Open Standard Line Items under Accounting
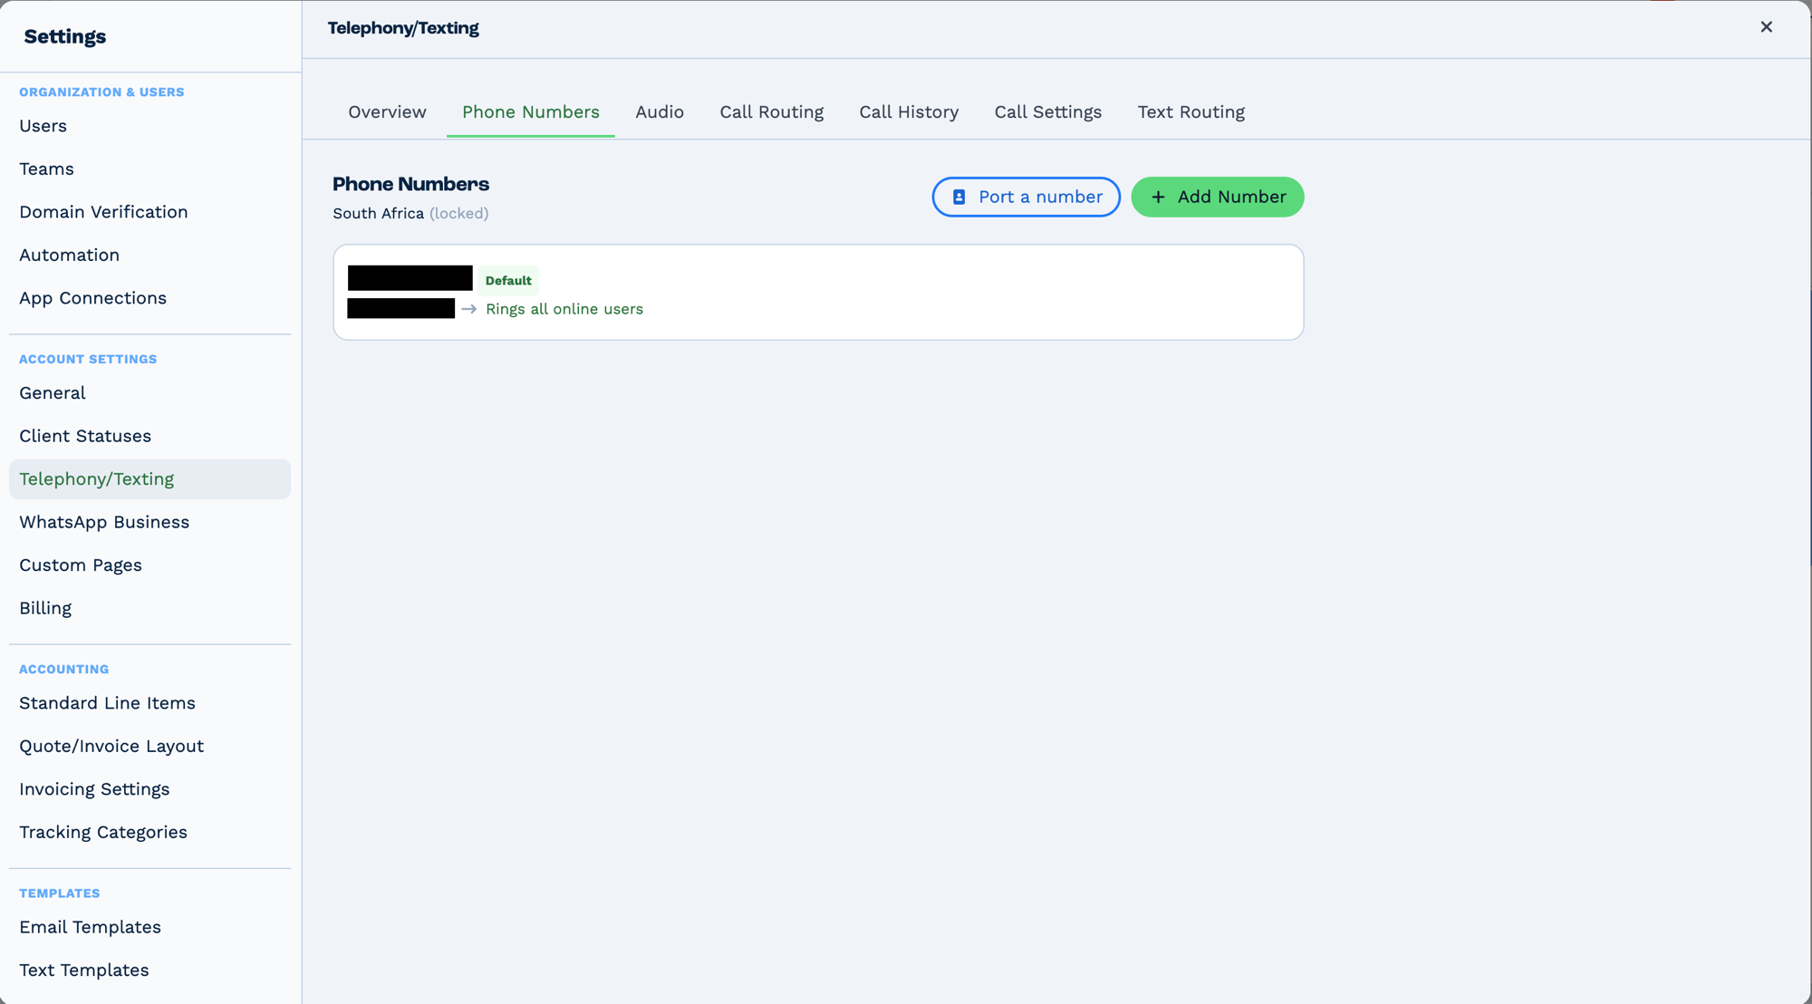Viewport: 1812px width, 1004px height. pyautogui.click(x=149, y=703)
